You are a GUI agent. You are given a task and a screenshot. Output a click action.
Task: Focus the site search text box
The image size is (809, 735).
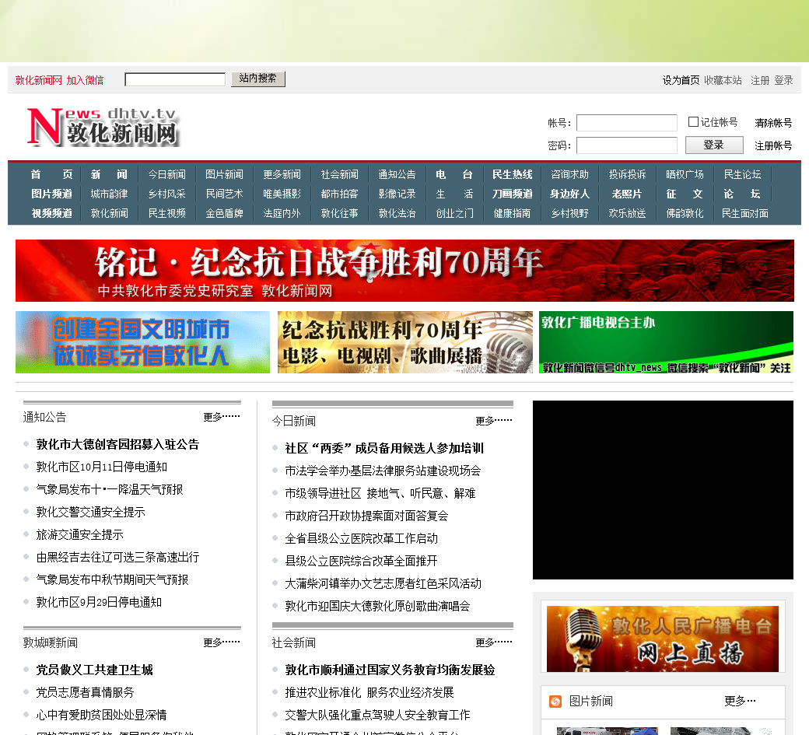click(x=175, y=79)
